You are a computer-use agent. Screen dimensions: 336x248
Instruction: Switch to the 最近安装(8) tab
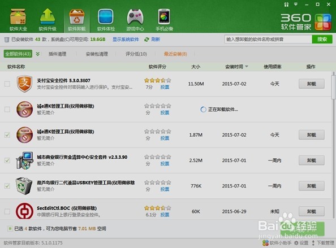[x=175, y=54]
